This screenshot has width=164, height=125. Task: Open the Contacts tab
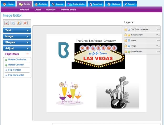coord(41,4)
